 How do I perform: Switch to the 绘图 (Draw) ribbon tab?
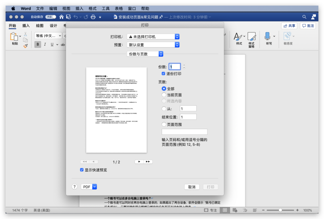40,26
